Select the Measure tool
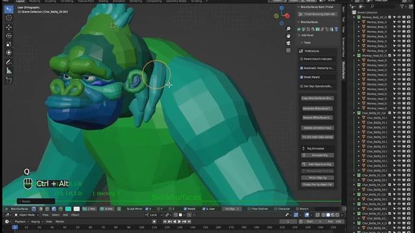Image resolution: width=415 pixels, height=233 pixels. point(8,71)
